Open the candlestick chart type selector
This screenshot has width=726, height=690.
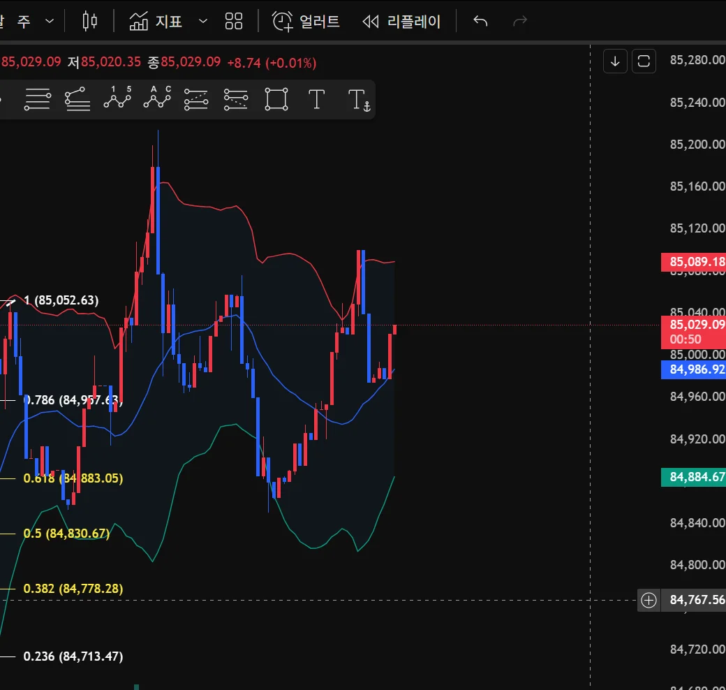pos(89,22)
